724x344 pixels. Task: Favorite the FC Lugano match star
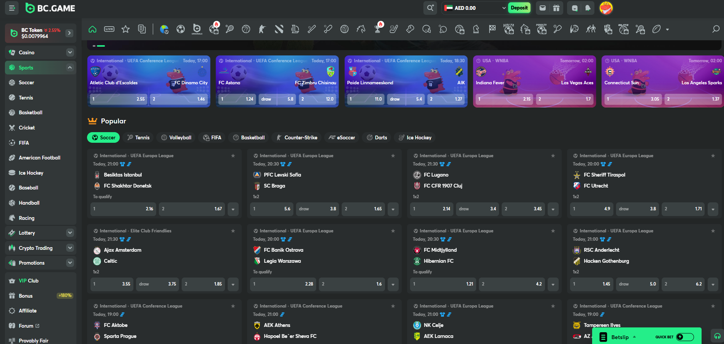click(x=553, y=156)
